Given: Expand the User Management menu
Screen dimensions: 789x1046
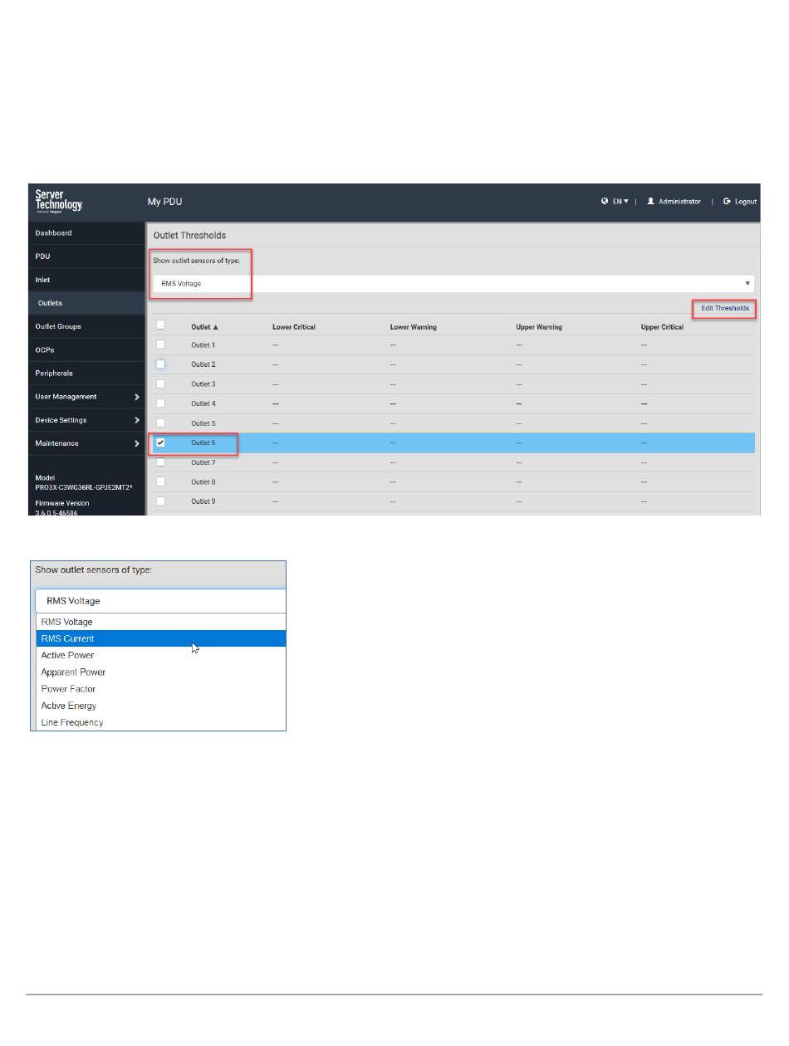Looking at the screenshot, I should pyautogui.click(x=136, y=397).
